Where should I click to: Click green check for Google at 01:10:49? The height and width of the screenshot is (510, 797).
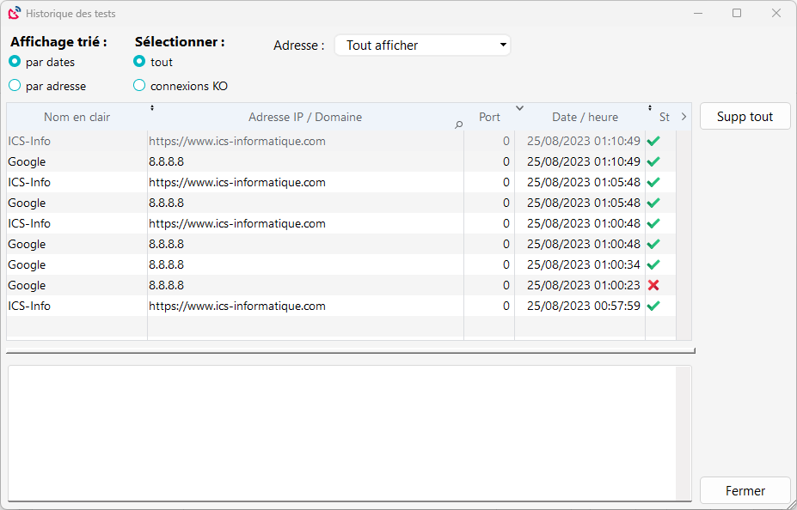pyautogui.click(x=653, y=161)
